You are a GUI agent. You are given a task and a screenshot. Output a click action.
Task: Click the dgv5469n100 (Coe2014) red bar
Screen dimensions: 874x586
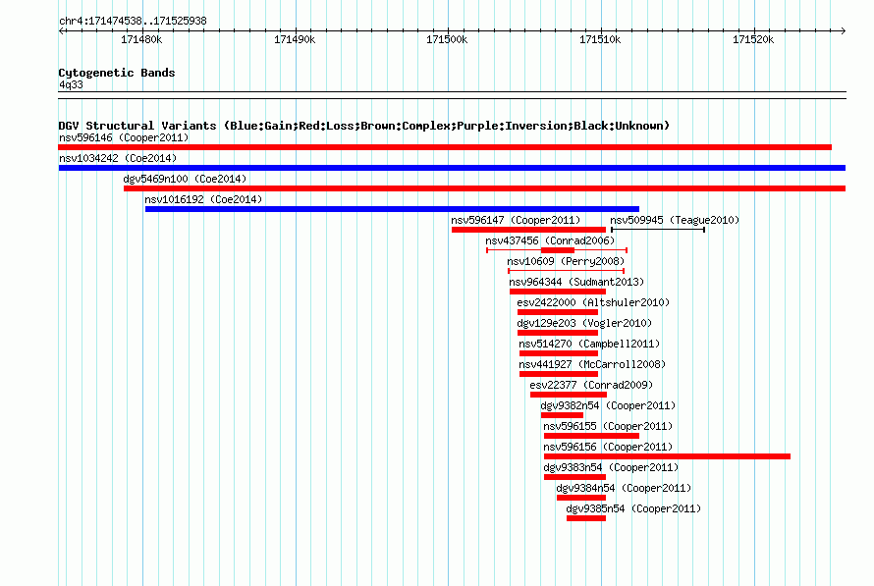pyautogui.click(x=484, y=188)
